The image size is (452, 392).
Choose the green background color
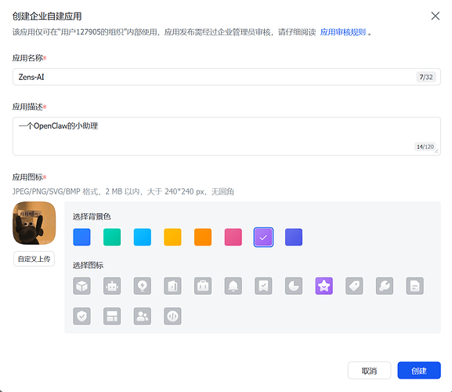tap(112, 237)
